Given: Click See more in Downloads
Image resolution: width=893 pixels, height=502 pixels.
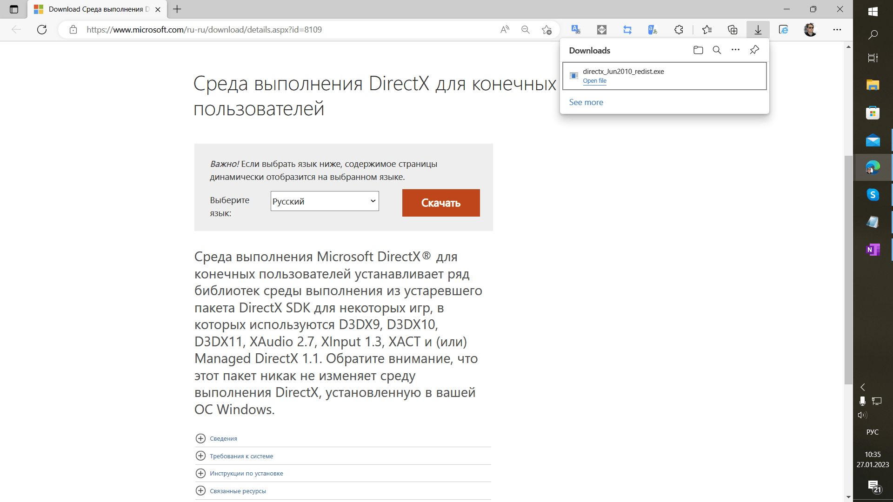Looking at the screenshot, I should (586, 102).
